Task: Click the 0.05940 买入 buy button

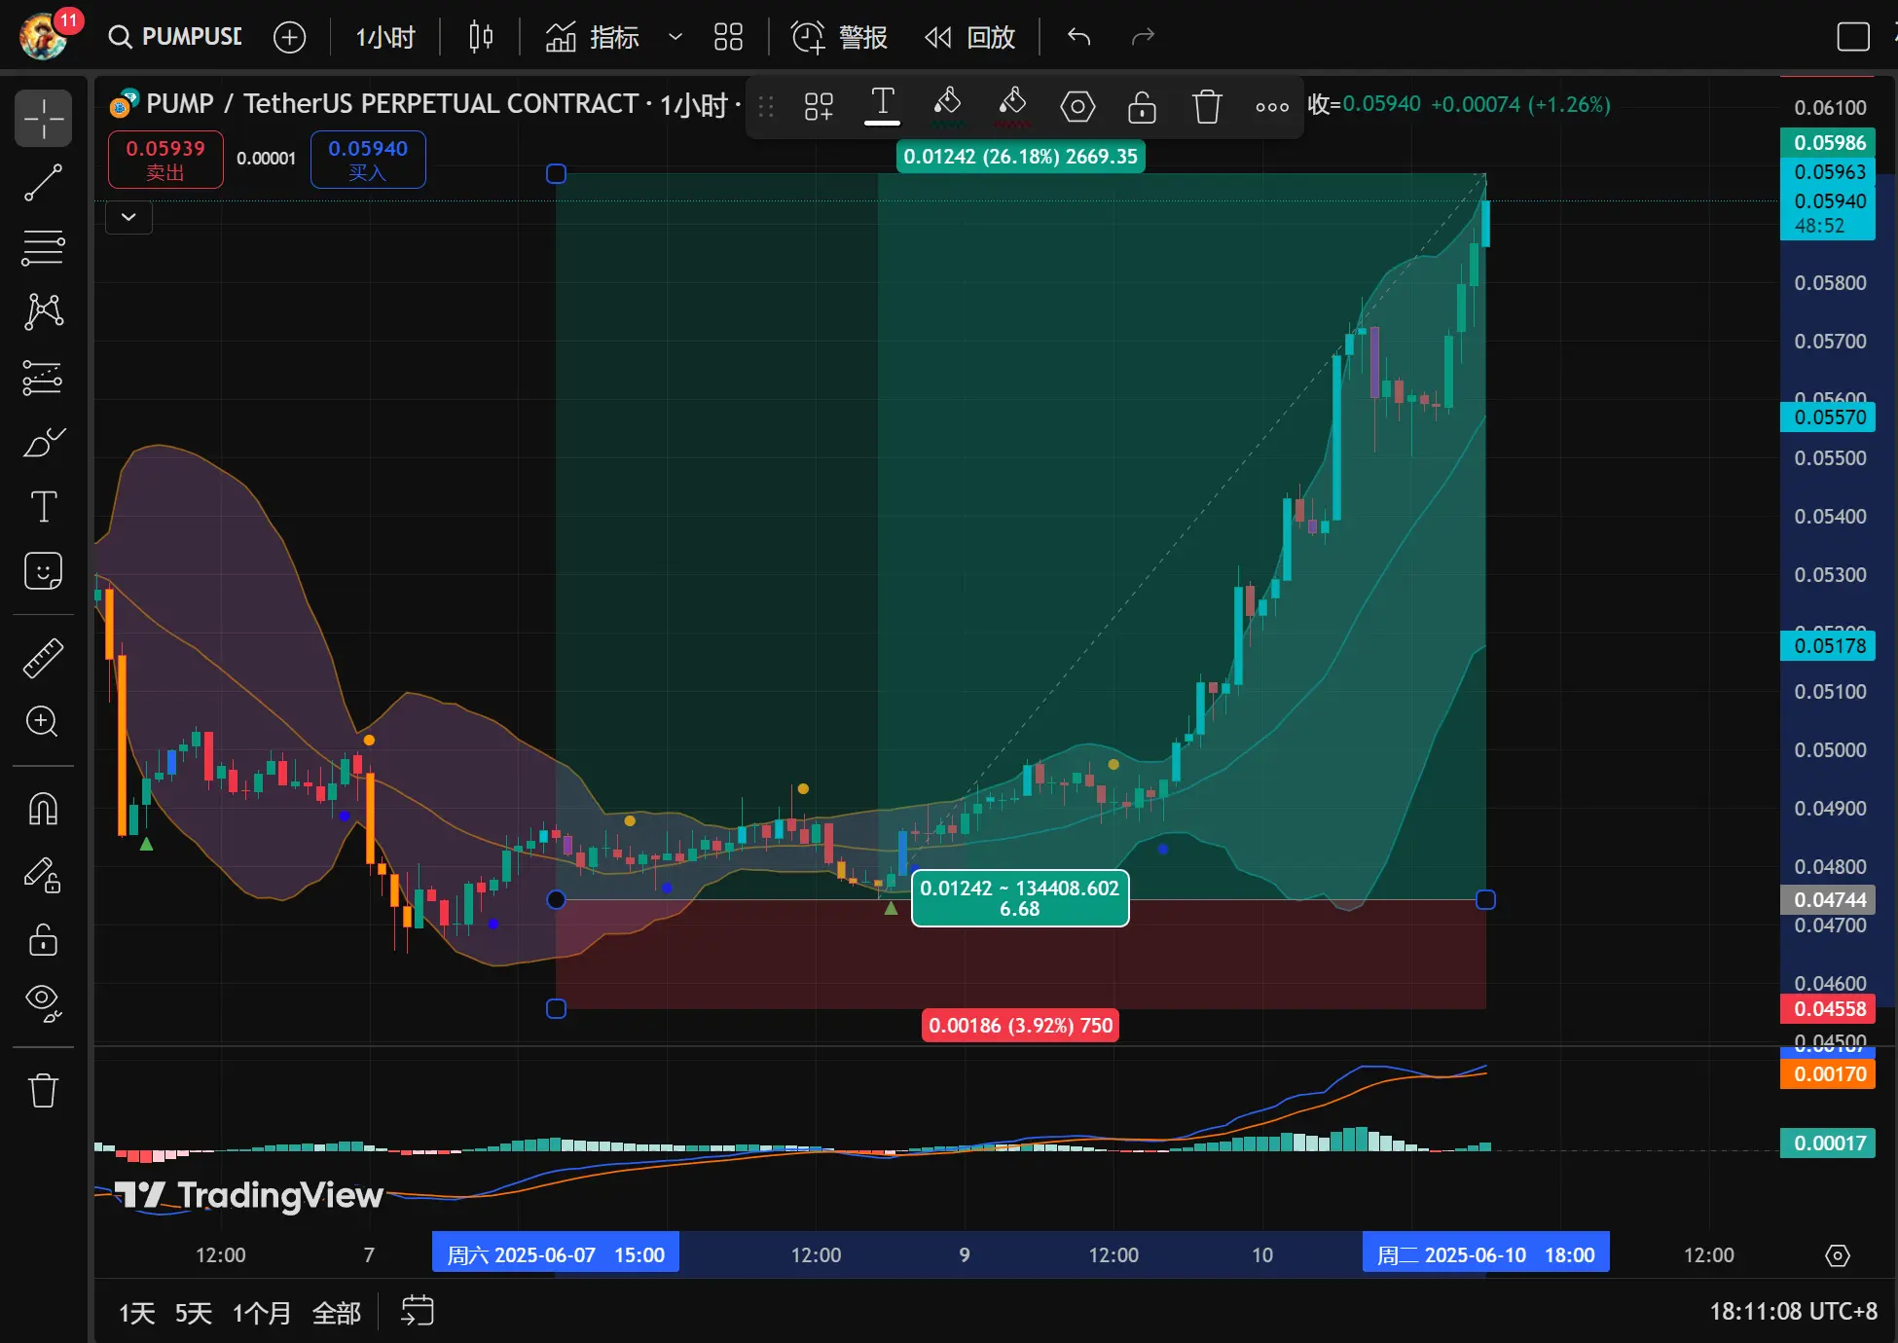Action: 368,160
